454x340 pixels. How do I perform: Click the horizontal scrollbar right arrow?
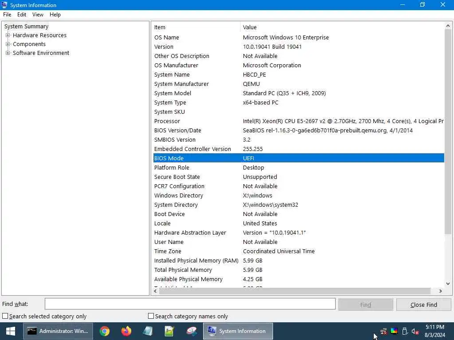click(x=440, y=291)
